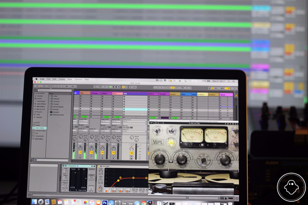Click the blue info icon below browser

(x=35, y=160)
